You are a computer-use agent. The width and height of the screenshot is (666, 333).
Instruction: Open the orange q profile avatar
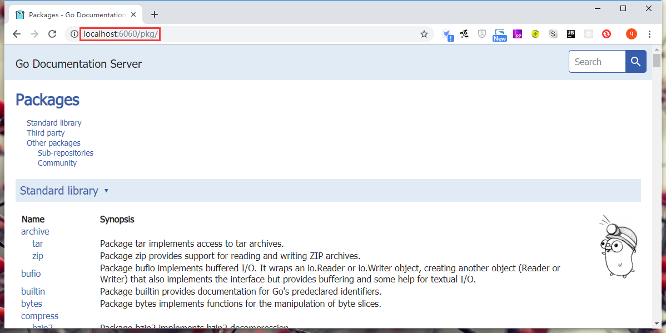point(631,34)
